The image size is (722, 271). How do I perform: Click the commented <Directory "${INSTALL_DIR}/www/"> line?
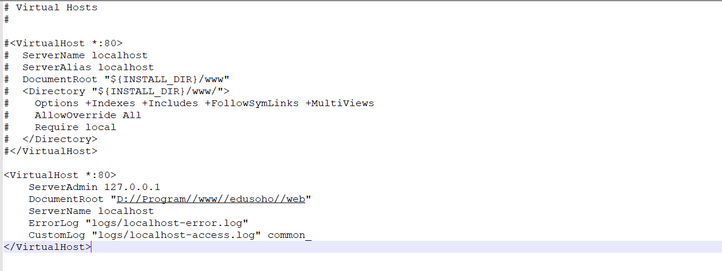tap(126, 91)
